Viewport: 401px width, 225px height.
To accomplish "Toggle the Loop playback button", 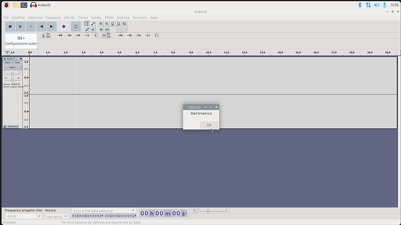I will pyautogui.click(x=76, y=26).
